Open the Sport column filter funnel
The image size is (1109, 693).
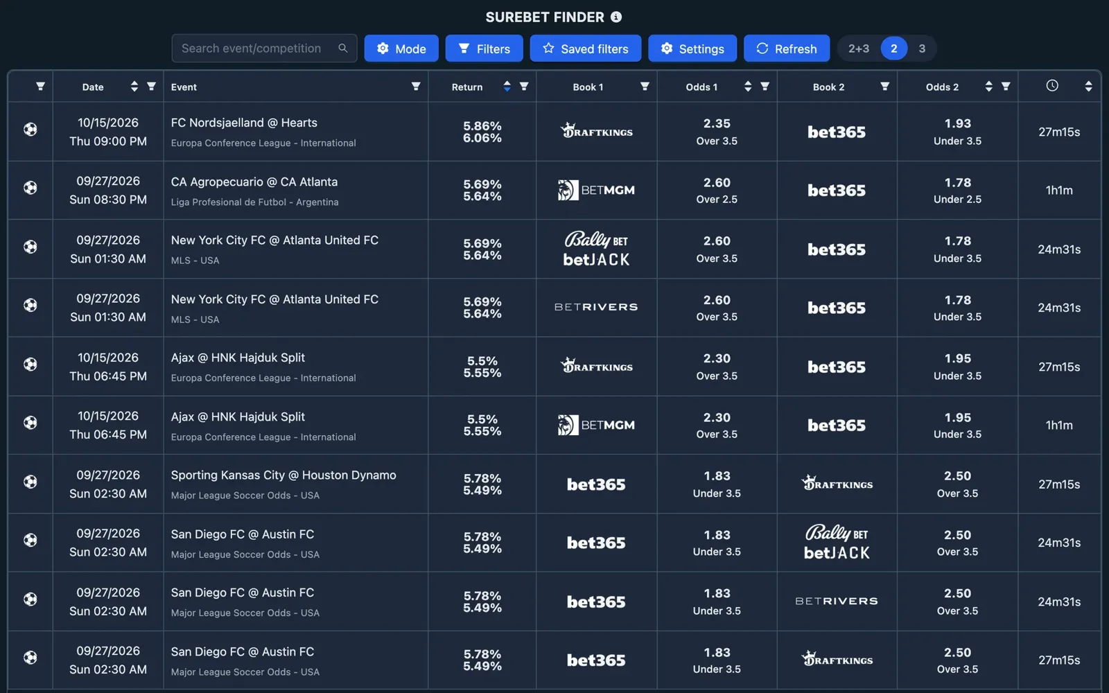pos(40,87)
